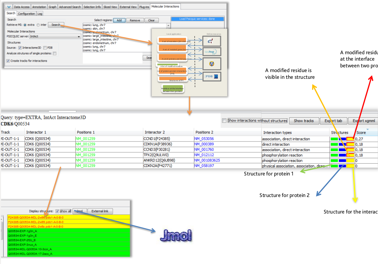Select structure Q00534-EXP-1g3n_A
This screenshot has width=378, height=264.
point(69,231)
